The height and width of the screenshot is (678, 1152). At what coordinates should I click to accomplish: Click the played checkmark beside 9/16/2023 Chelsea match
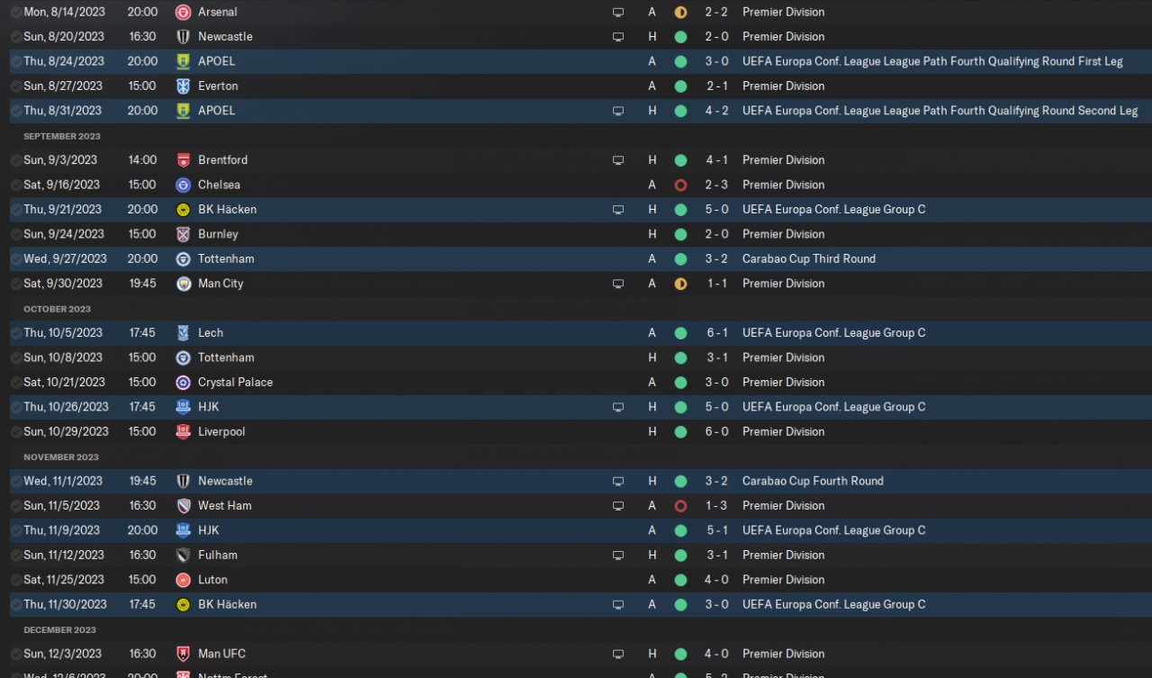[16, 185]
